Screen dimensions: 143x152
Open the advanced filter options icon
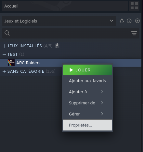click(x=134, y=33)
